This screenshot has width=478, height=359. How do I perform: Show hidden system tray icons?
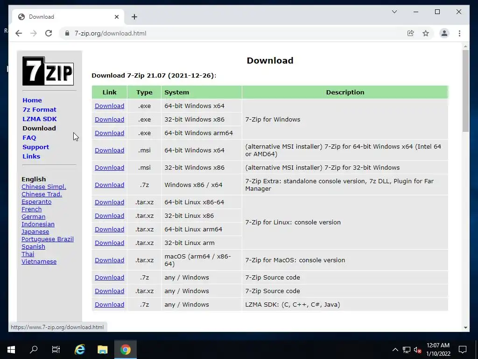click(x=395, y=350)
